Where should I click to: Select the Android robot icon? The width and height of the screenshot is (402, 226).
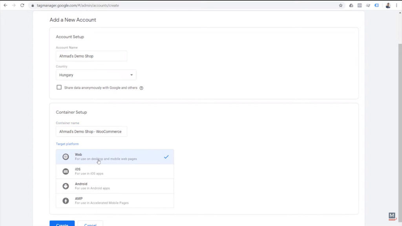(66, 186)
